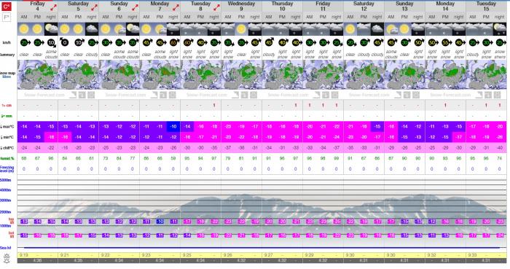Click Saturday 5 night cloudy weather icon
This screenshot has height=269, width=510.
[92, 29]
